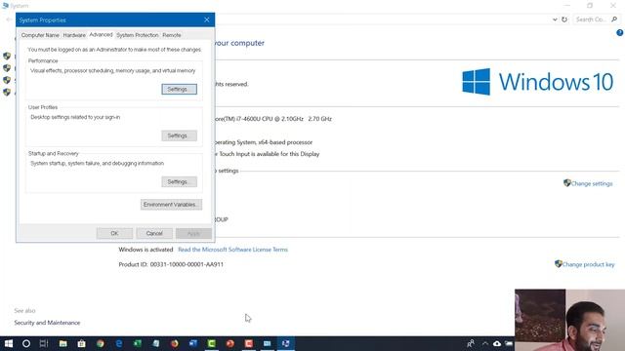This screenshot has height=351, width=625.
Task: Select the Product ID text
Action: [x=171, y=264]
